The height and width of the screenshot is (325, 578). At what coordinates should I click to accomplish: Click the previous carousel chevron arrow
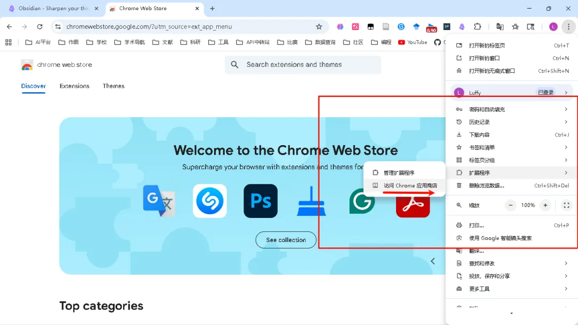[x=433, y=261]
